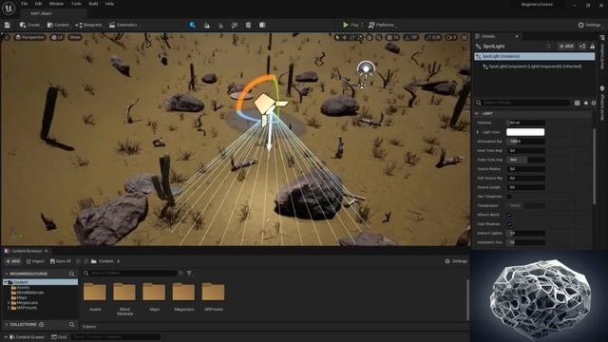Click Save All in Content Browser
608x342 pixels.
(61, 261)
